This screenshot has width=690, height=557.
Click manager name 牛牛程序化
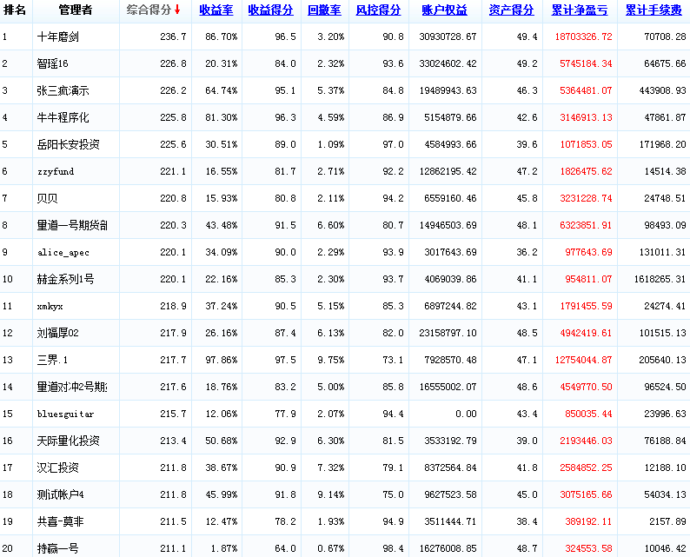click(x=63, y=118)
